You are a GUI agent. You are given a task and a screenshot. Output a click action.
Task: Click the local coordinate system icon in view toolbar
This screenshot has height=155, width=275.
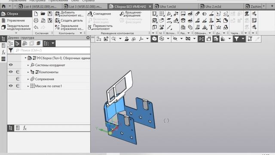click(99, 39)
